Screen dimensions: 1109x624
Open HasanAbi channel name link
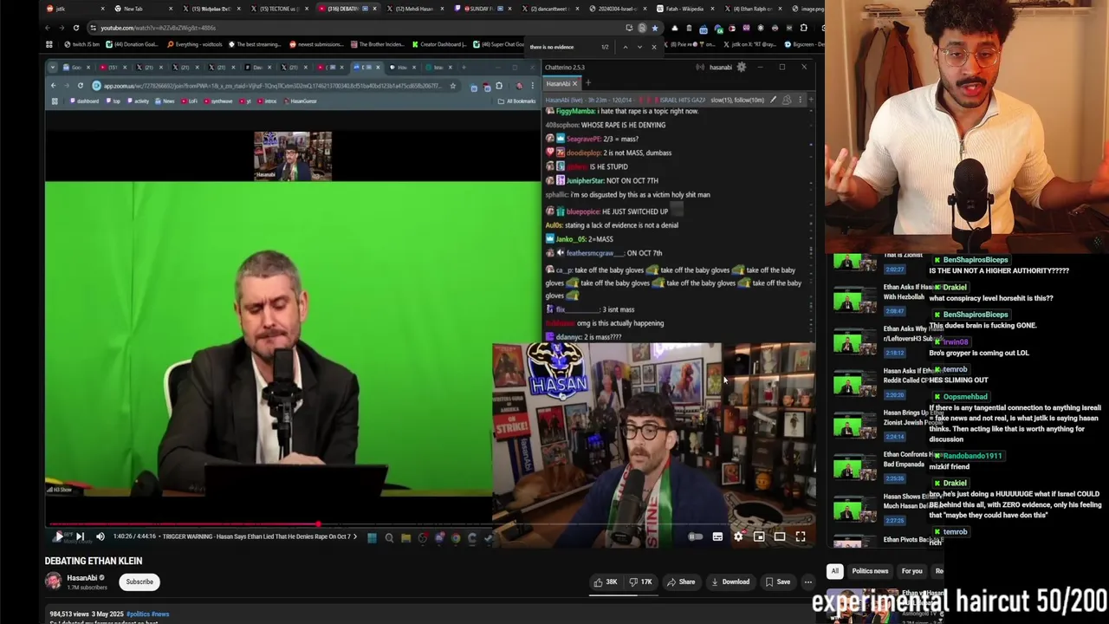(82, 578)
